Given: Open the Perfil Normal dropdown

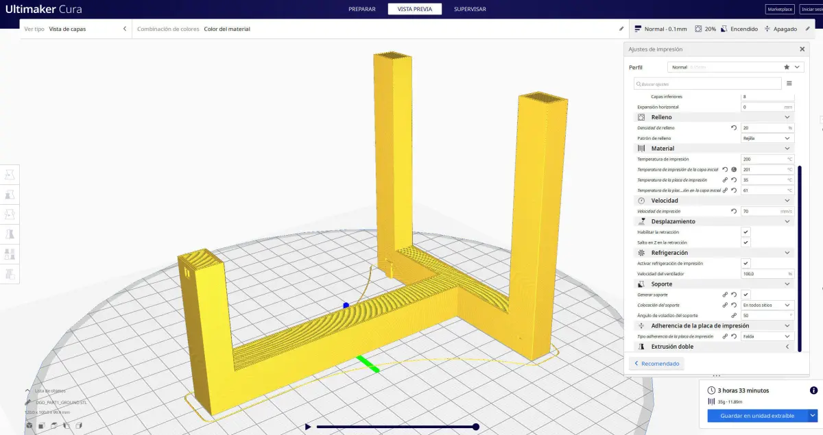Looking at the screenshot, I should coord(735,67).
